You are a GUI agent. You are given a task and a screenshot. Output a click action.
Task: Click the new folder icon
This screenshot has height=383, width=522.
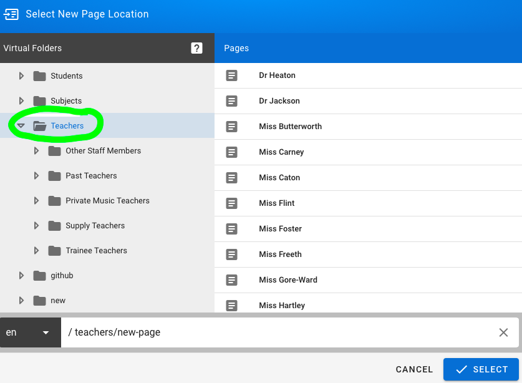(x=40, y=301)
